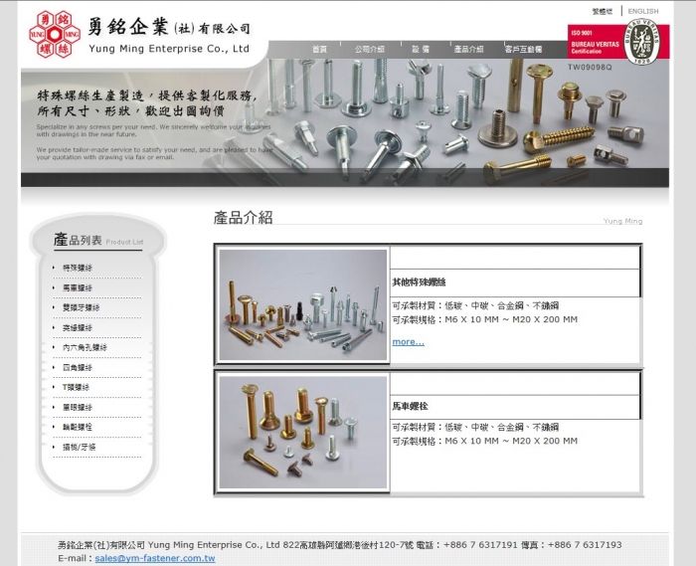Switch language to 繁體中文
This screenshot has width=696, height=566.
pos(602,11)
